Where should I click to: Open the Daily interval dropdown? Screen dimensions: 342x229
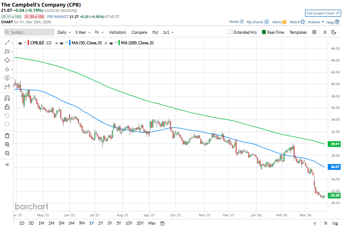pyautogui.click(x=64, y=32)
